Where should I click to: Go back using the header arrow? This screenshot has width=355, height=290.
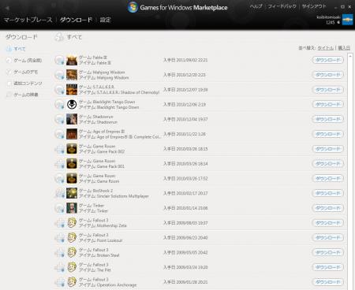[7, 8]
